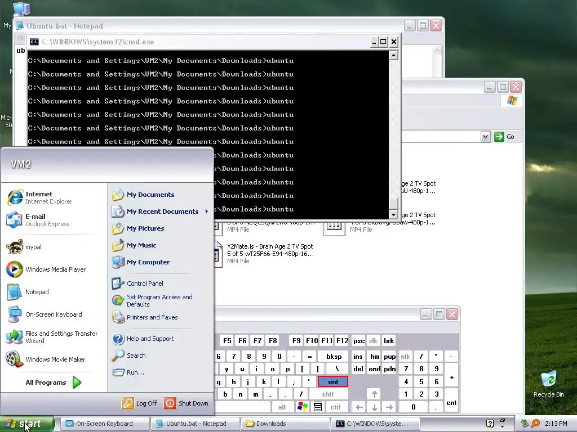Screen dimensions: 577x432
Task: Open On-Screen Keyboard in Start menu
Action: click(45, 314)
